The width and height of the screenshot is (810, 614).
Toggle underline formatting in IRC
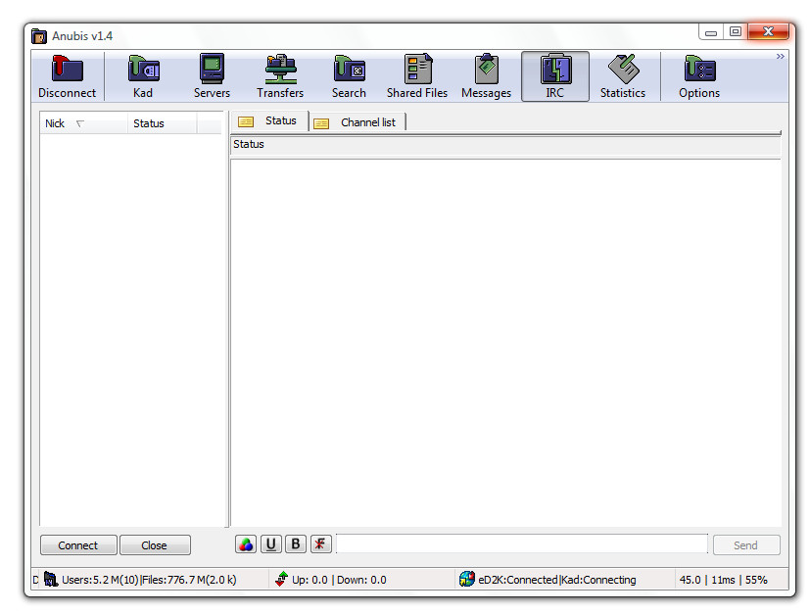270,543
